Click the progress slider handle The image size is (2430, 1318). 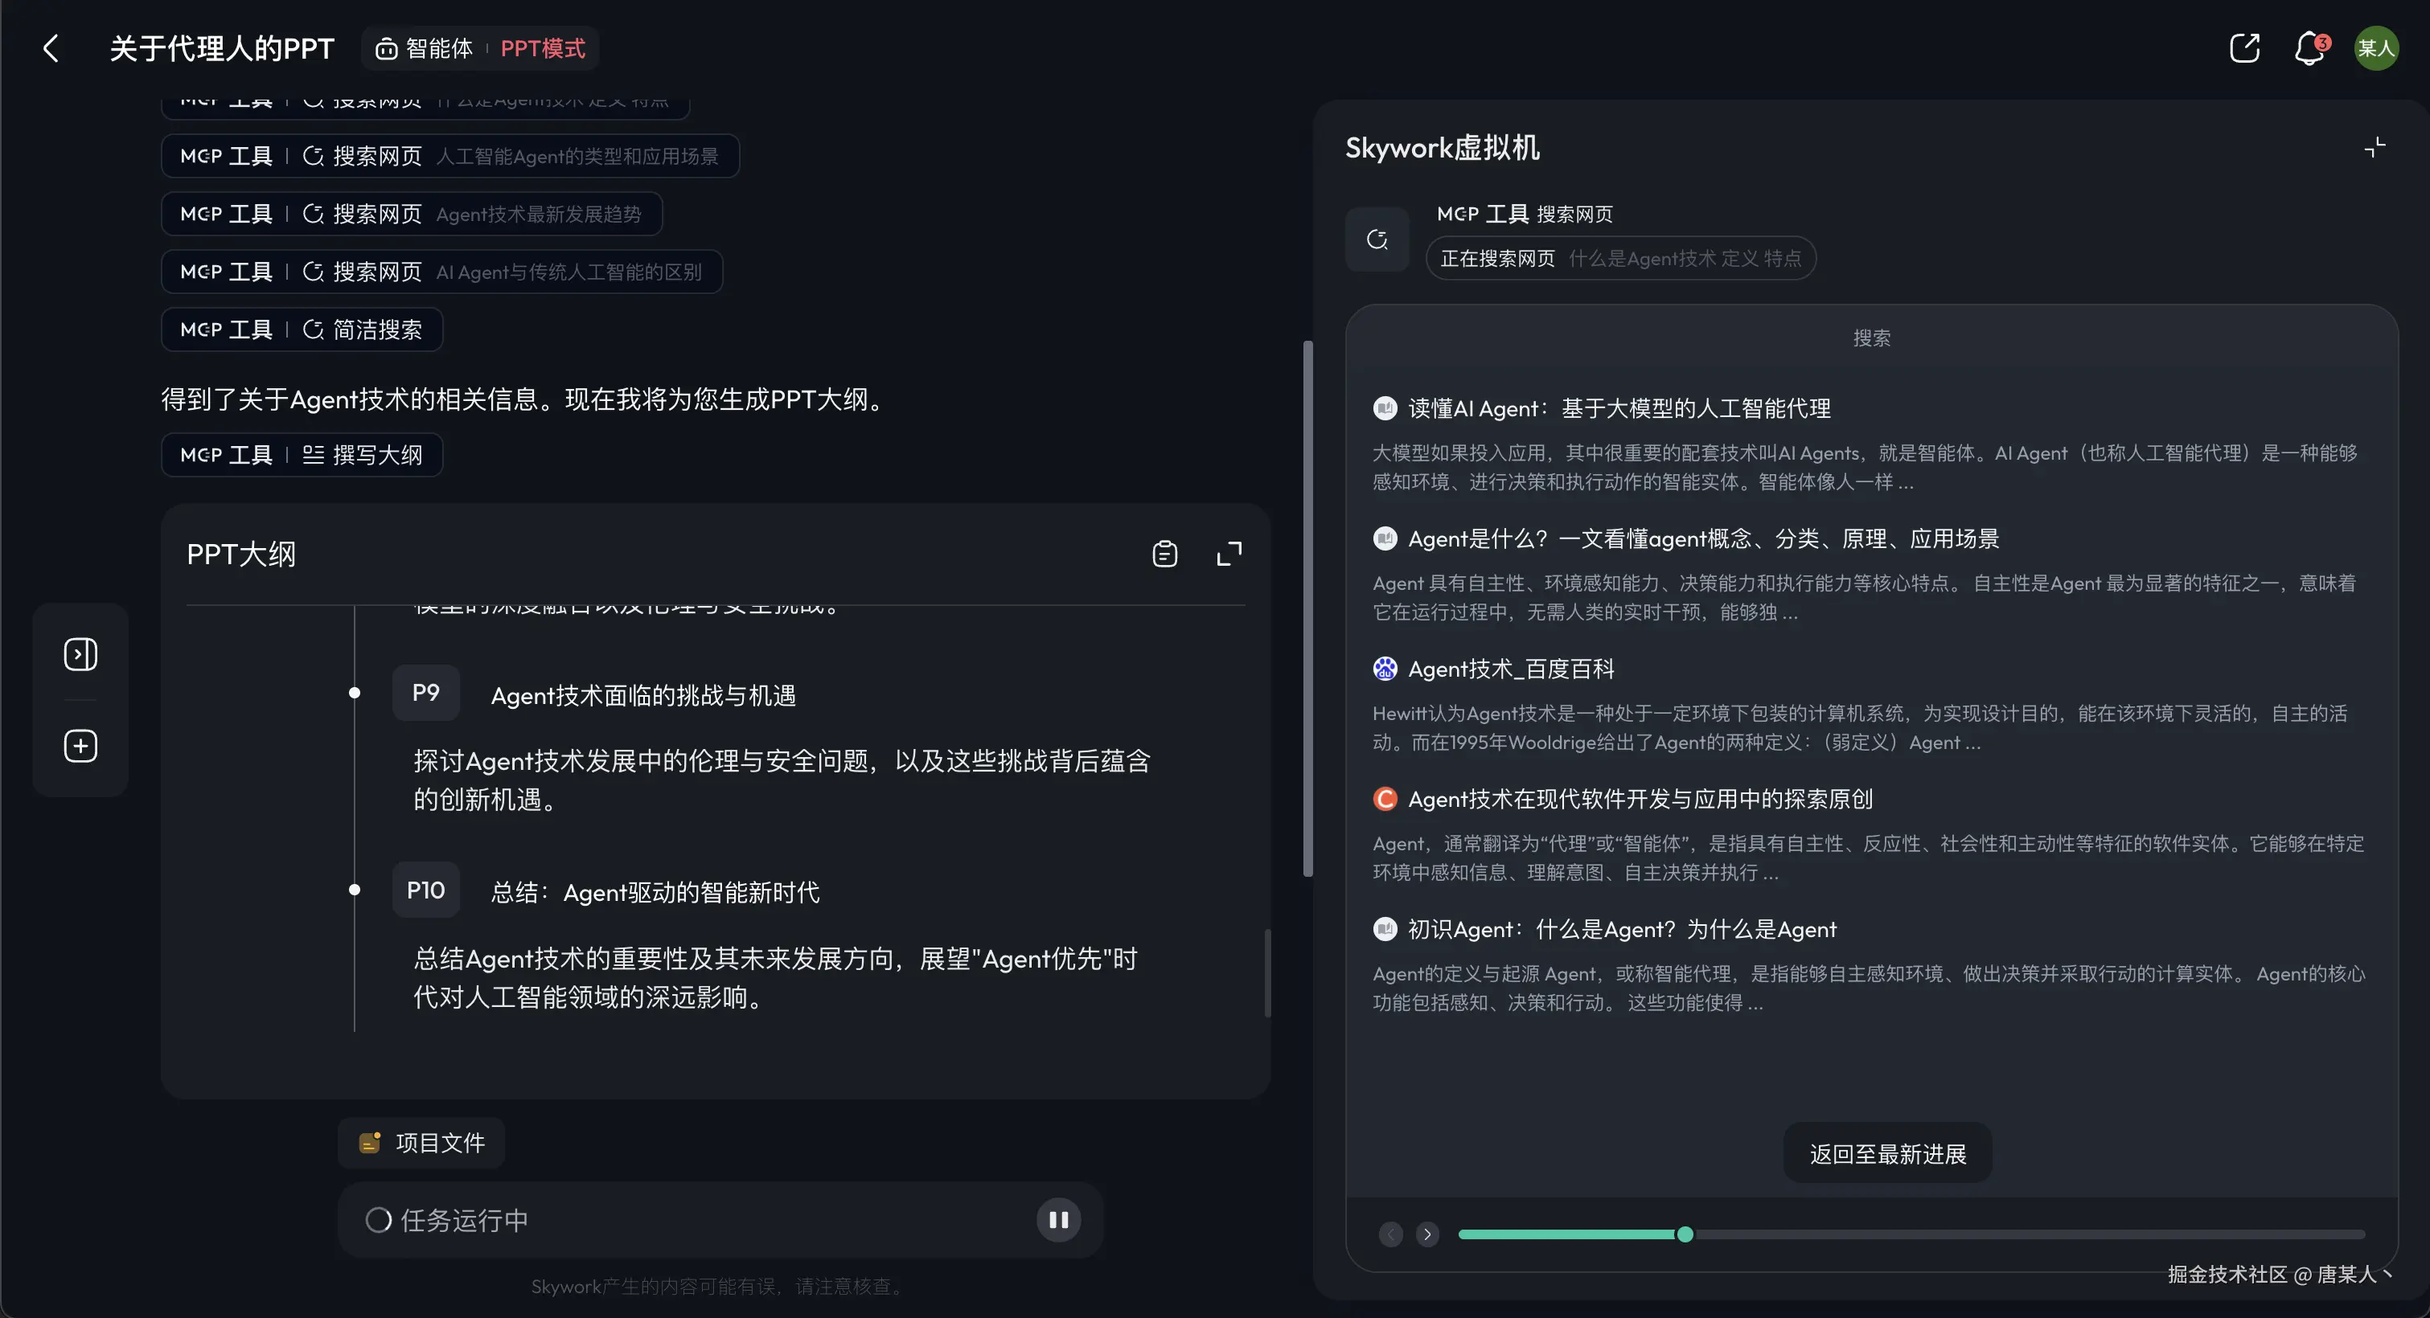(1685, 1234)
